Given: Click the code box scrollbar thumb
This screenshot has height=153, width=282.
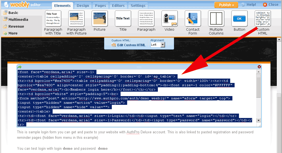Looking at the screenshot, I should point(259,86).
